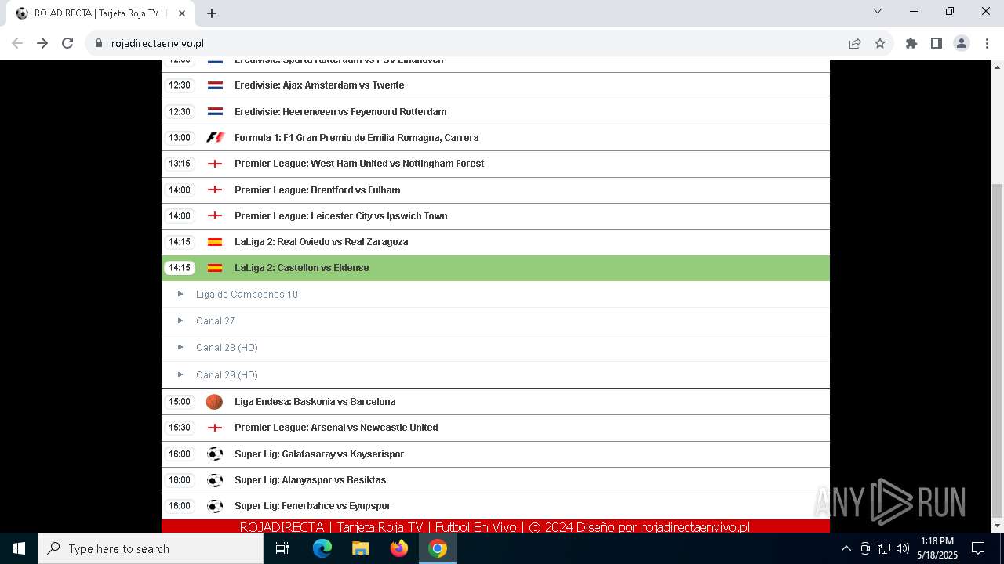Viewport: 1004px width, 564px height.
Task: Open the Chrome profile avatar
Action: [962, 43]
